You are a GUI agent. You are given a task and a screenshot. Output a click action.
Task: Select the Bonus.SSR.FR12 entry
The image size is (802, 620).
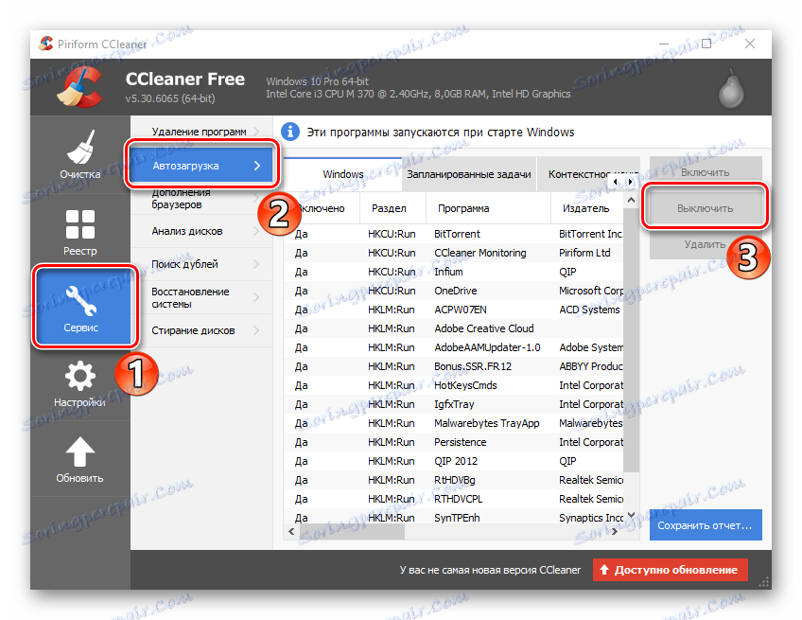(454, 366)
